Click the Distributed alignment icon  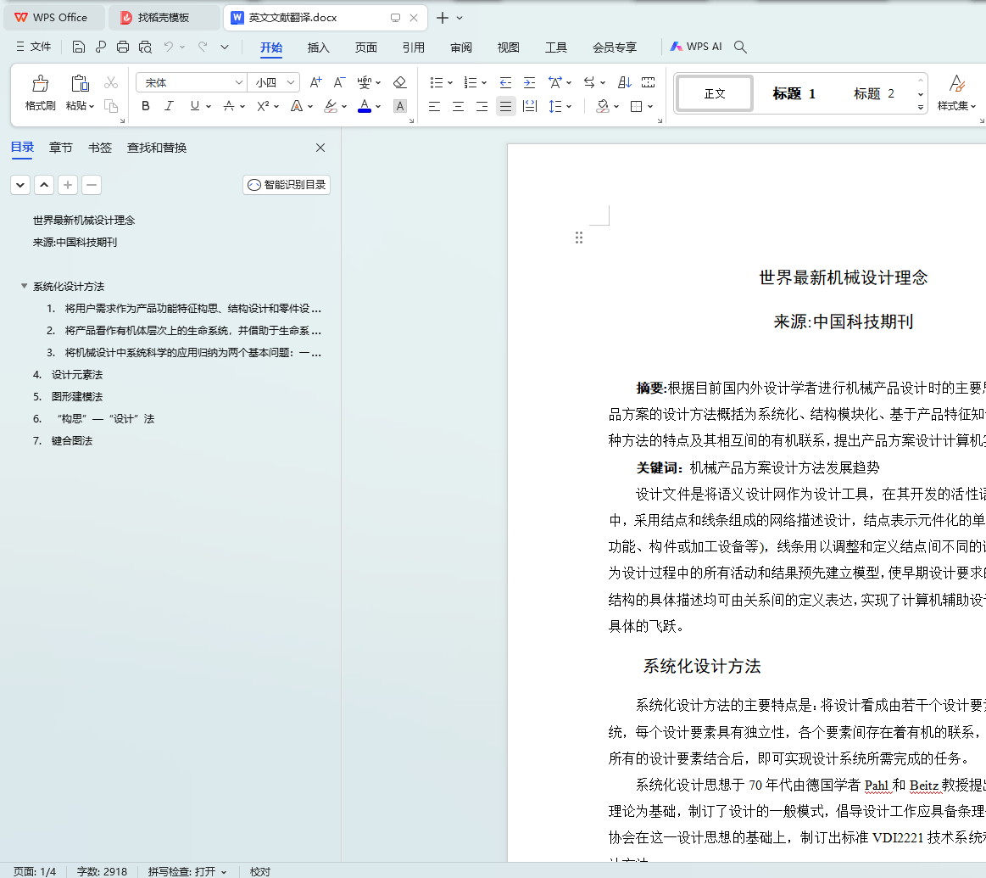pos(530,106)
